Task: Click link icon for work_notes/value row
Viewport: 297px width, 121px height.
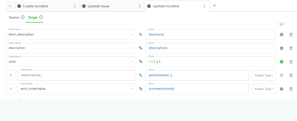Action: point(140,89)
